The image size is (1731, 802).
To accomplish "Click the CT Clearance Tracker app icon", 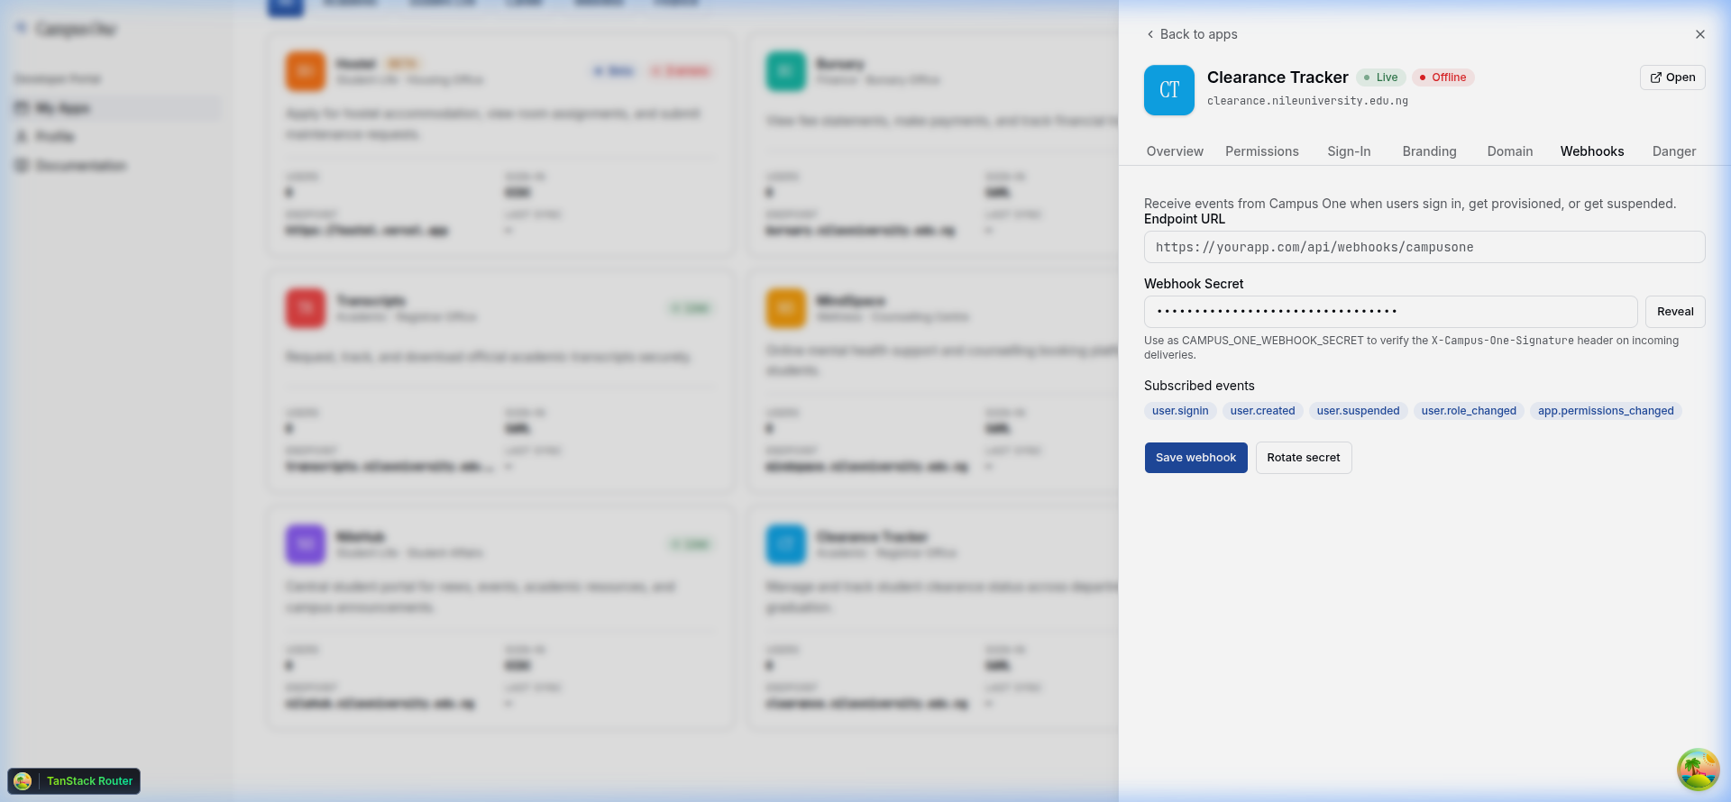I will pyautogui.click(x=1169, y=90).
